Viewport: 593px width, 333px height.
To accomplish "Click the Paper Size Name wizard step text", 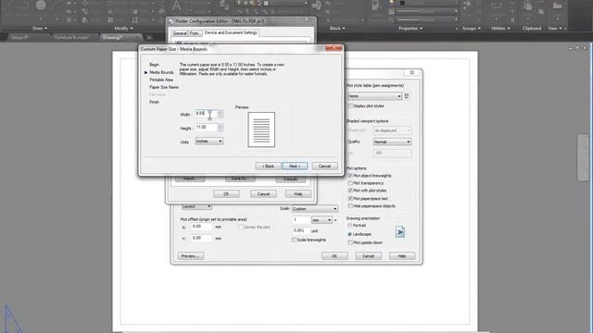I will point(164,87).
